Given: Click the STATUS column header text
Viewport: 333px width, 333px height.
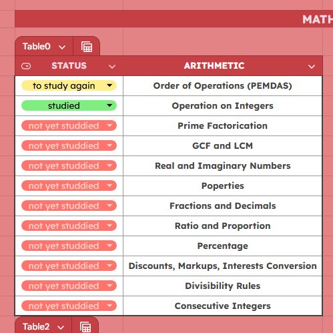Looking at the screenshot, I should [x=69, y=66].
